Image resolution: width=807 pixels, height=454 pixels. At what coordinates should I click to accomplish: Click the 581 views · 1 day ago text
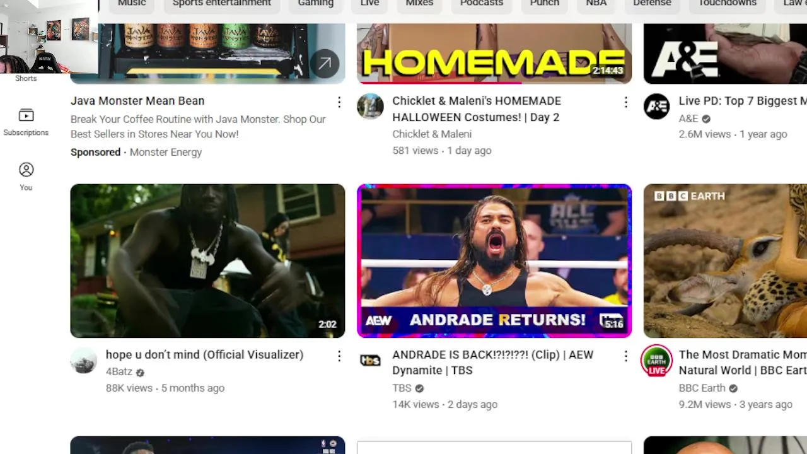[441, 151]
